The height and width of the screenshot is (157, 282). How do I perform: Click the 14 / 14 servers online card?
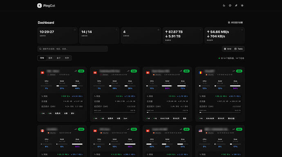point(99,36)
